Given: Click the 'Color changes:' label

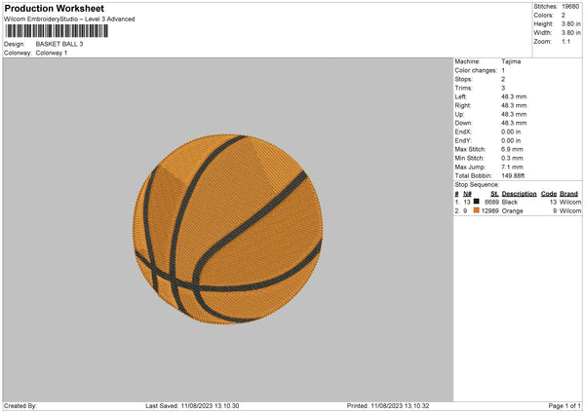Looking at the screenshot, I should pos(476,70).
